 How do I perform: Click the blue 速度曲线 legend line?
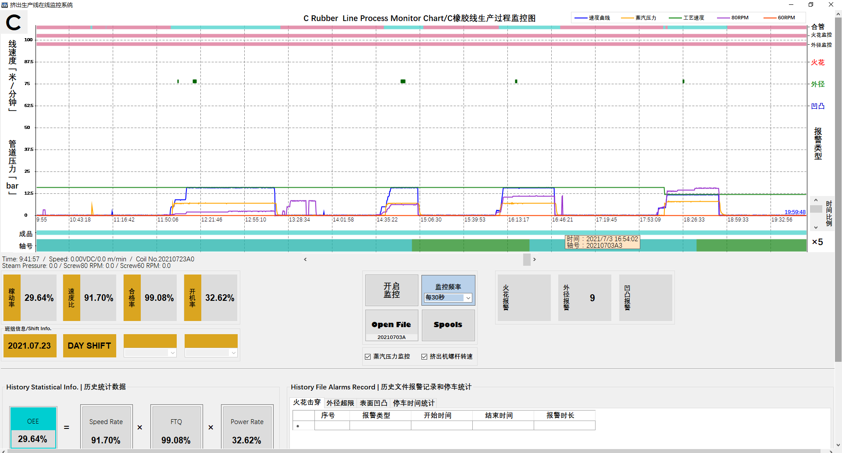581,18
